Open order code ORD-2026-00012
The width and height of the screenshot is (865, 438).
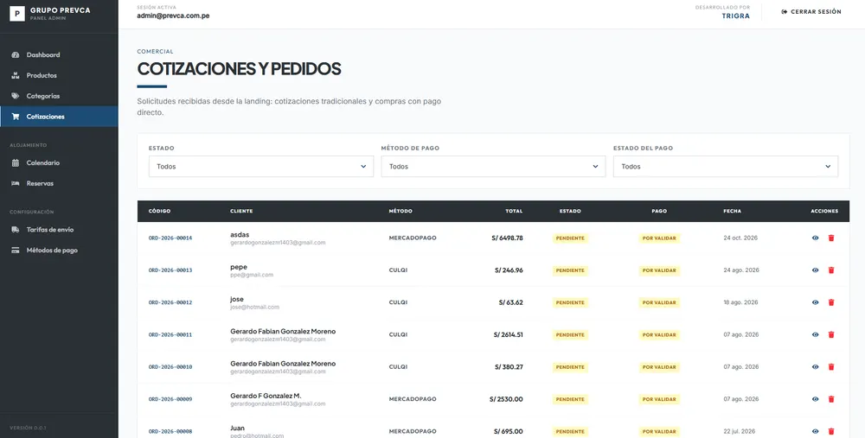[170, 302]
